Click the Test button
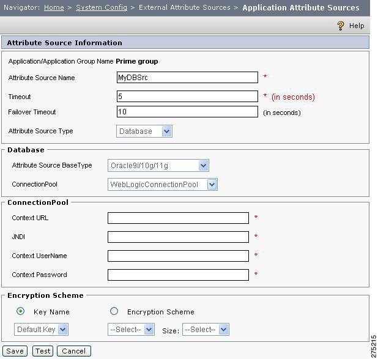 click(43, 351)
